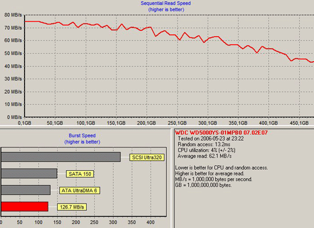Click the Average read 62.1 MB/s line
Screen dimensions: 314x228
click(204, 156)
